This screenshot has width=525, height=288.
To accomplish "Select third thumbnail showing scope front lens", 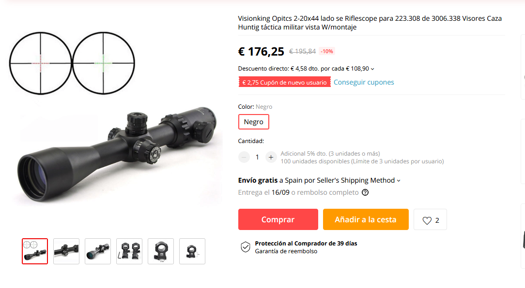I will click(98, 251).
